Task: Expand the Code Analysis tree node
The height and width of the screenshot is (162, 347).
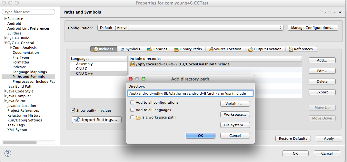Action: point(11,48)
